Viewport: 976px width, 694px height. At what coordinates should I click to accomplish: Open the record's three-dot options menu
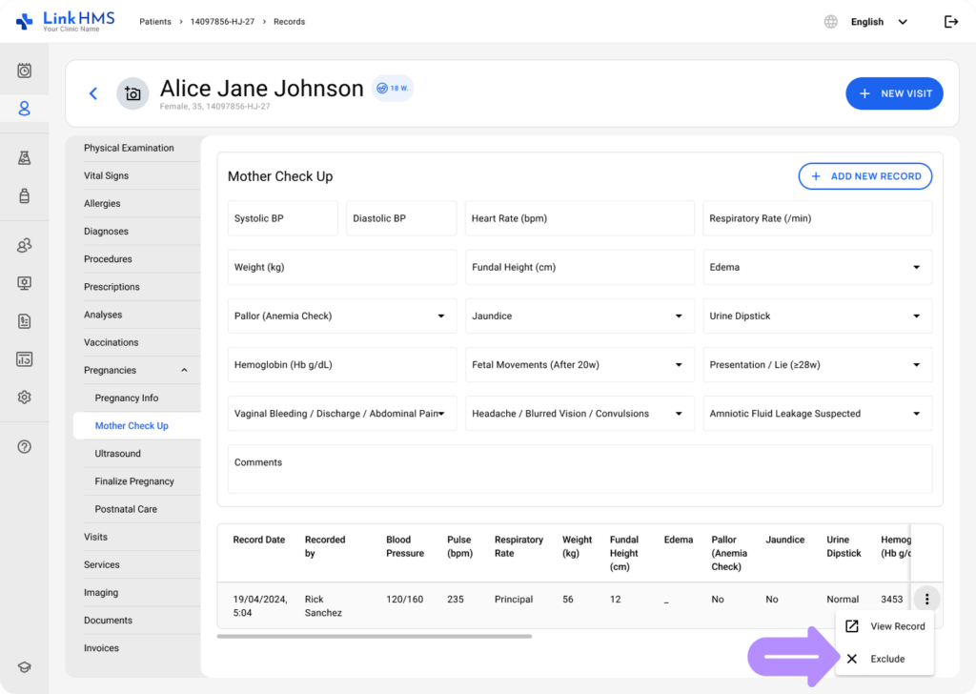point(926,600)
